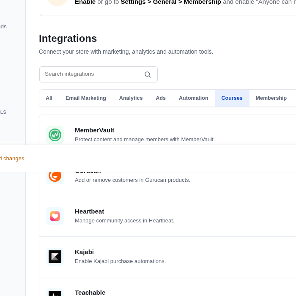This screenshot has height=296, width=296.
Task: Switch to the Email Marketing tab
Action: click(86, 98)
